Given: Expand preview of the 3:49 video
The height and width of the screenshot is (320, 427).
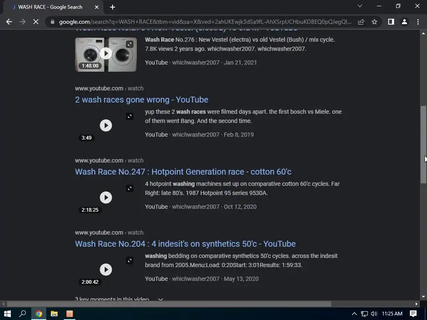Looking at the screenshot, I should click(130, 117).
